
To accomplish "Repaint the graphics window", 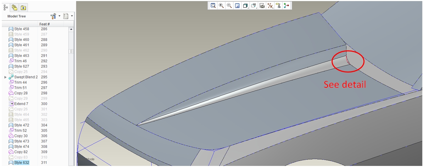I will [x=238, y=6].
